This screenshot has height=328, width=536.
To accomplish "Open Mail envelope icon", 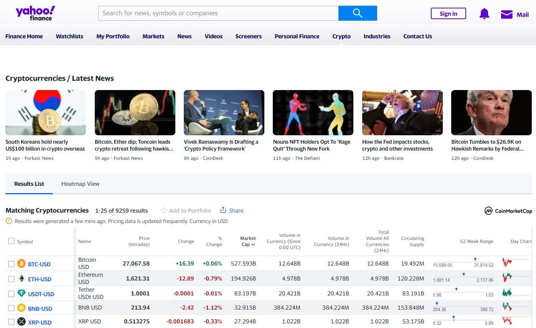I will click(x=506, y=15).
